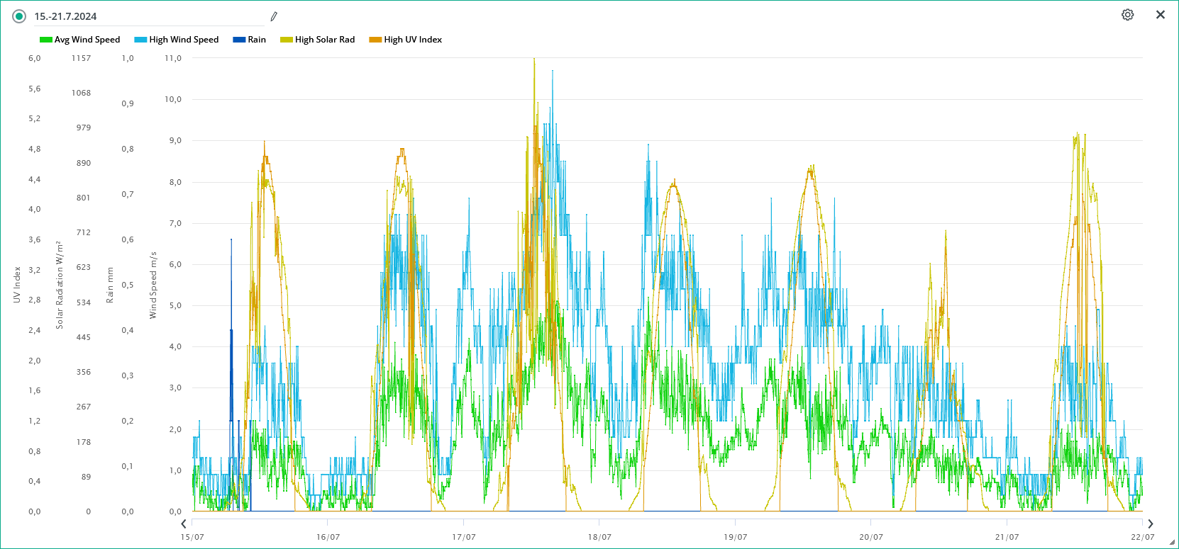Hide the High Wind Speed series

click(184, 40)
